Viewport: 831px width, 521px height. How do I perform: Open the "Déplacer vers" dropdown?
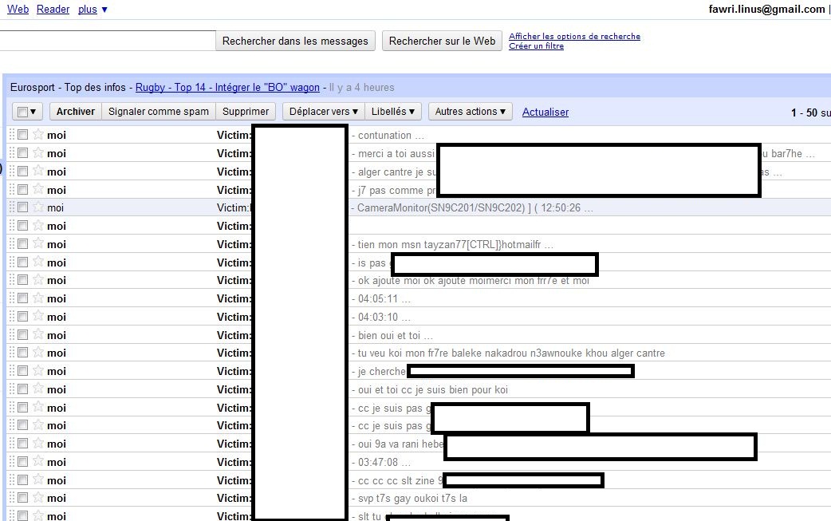click(x=323, y=112)
